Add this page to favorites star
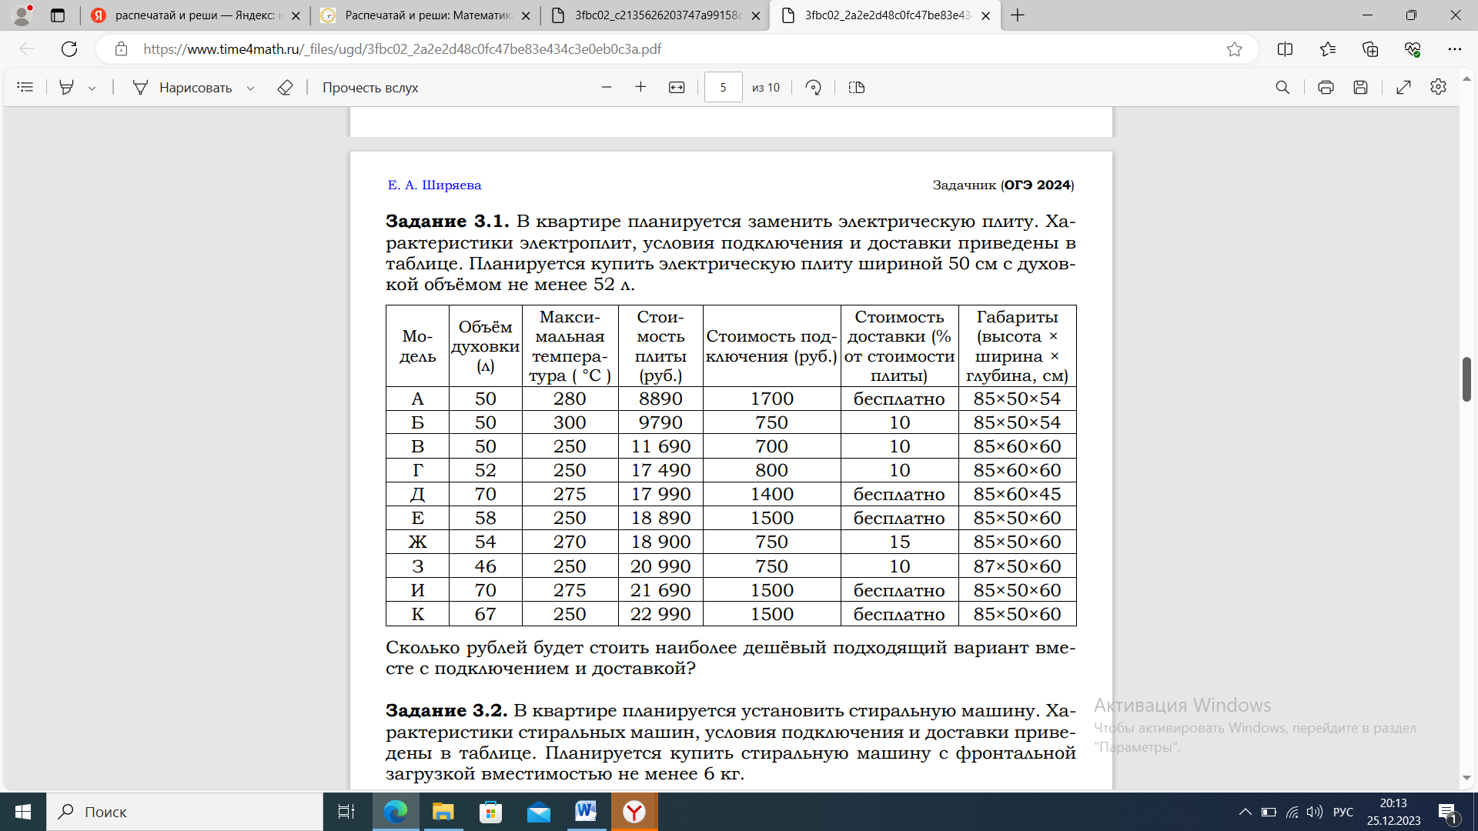Screen dimensions: 1478x831 coord(1235,49)
